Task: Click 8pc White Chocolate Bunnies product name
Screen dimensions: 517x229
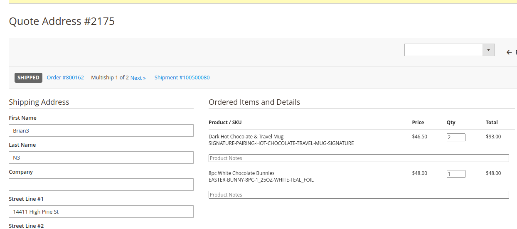Action: pyautogui.click(x=241, y=173)
